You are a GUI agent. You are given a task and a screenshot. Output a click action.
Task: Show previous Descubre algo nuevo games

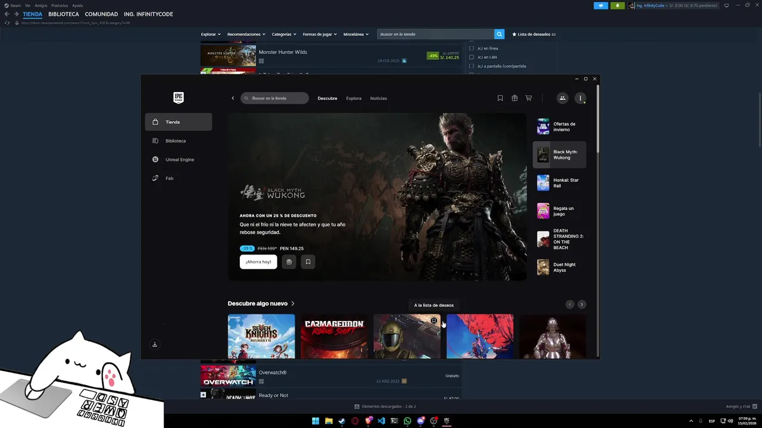[x=570, y=304]
